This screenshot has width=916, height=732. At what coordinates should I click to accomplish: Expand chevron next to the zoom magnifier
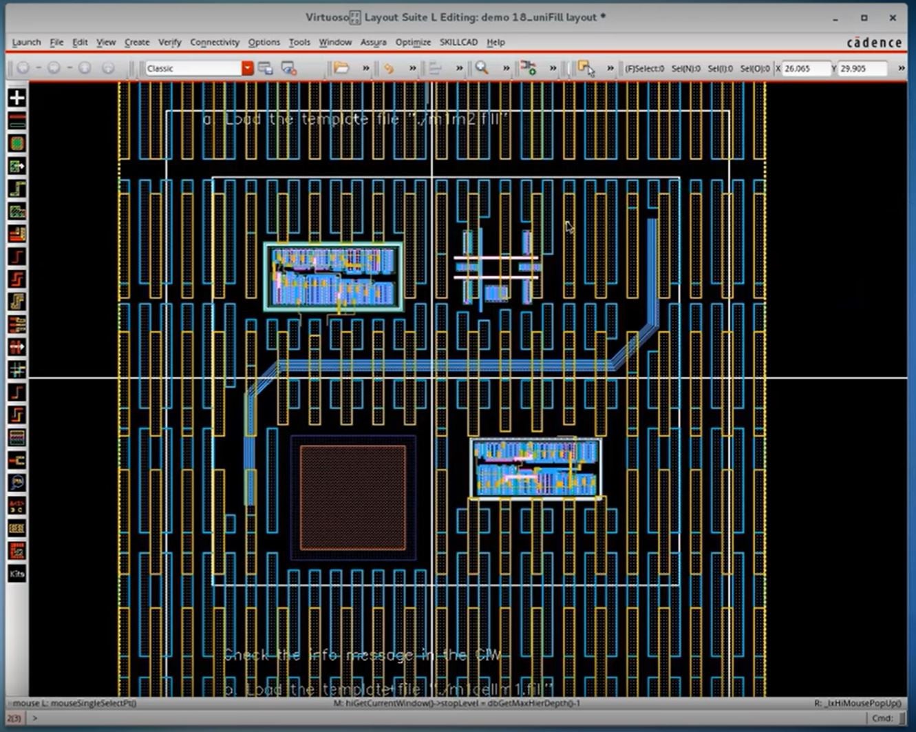(x=506, y=68)
